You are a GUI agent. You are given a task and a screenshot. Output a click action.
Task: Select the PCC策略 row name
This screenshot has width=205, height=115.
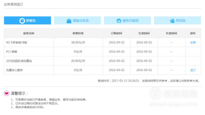point(12,52)
